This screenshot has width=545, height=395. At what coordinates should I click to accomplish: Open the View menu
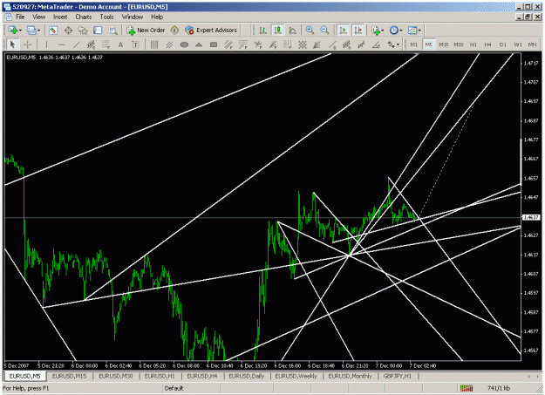(39, 17)
